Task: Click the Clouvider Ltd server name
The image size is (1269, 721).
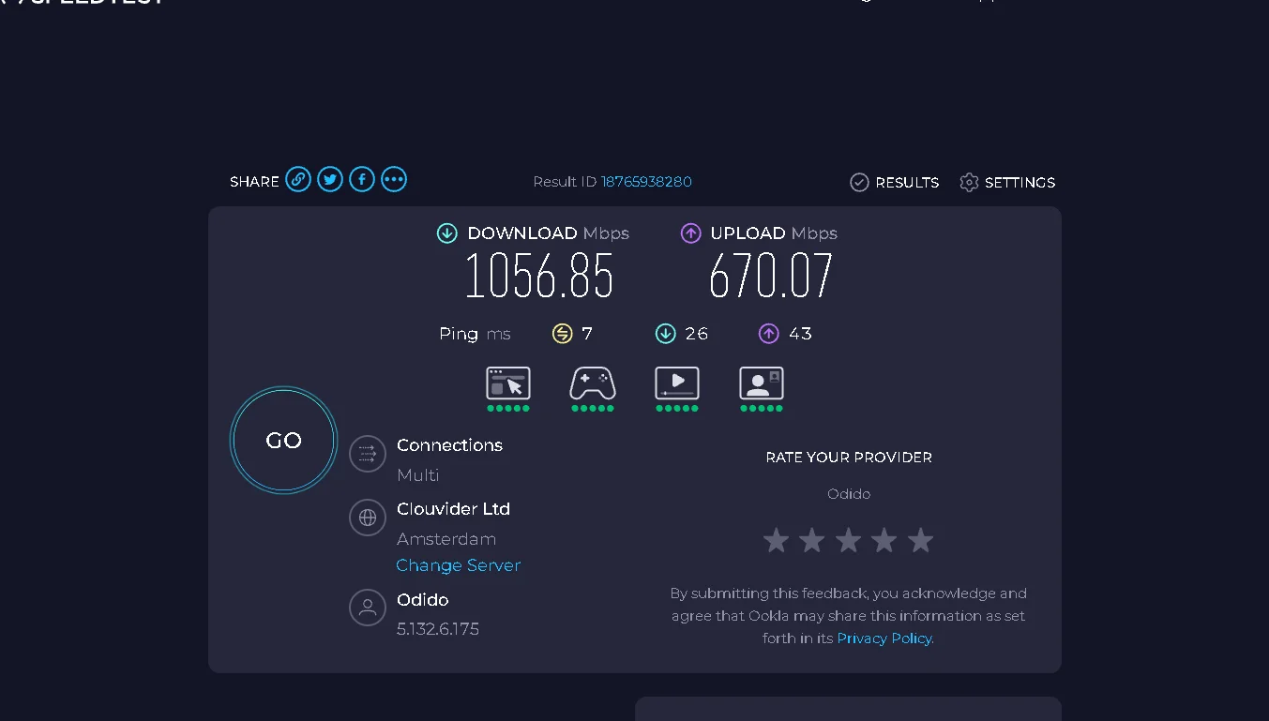Action: click(x=454, y=509)
